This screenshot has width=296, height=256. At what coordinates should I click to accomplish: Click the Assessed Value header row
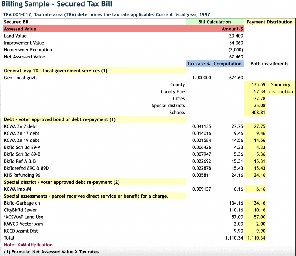click(x=20, y=29)
